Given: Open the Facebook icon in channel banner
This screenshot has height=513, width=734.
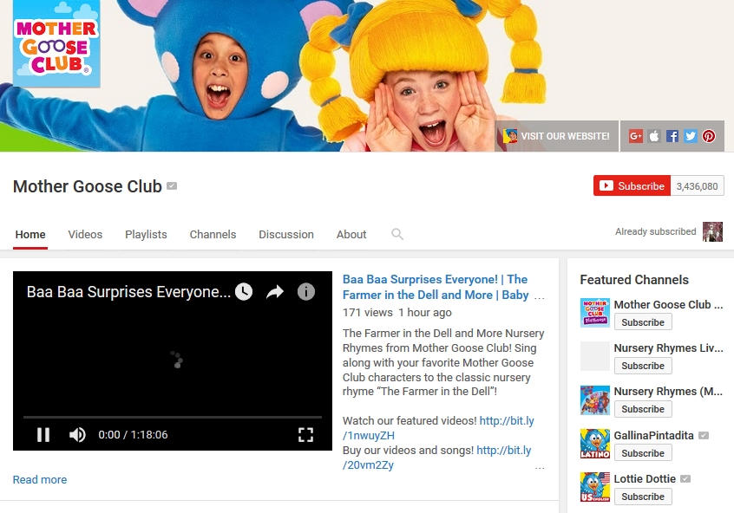Looking at the screenshot, I should [672, 136].
